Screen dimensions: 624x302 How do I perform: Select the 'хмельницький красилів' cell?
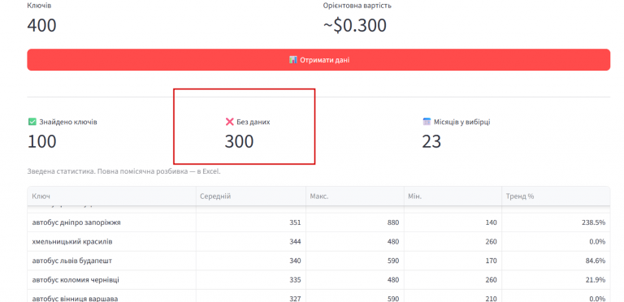(x=112, y=242)
